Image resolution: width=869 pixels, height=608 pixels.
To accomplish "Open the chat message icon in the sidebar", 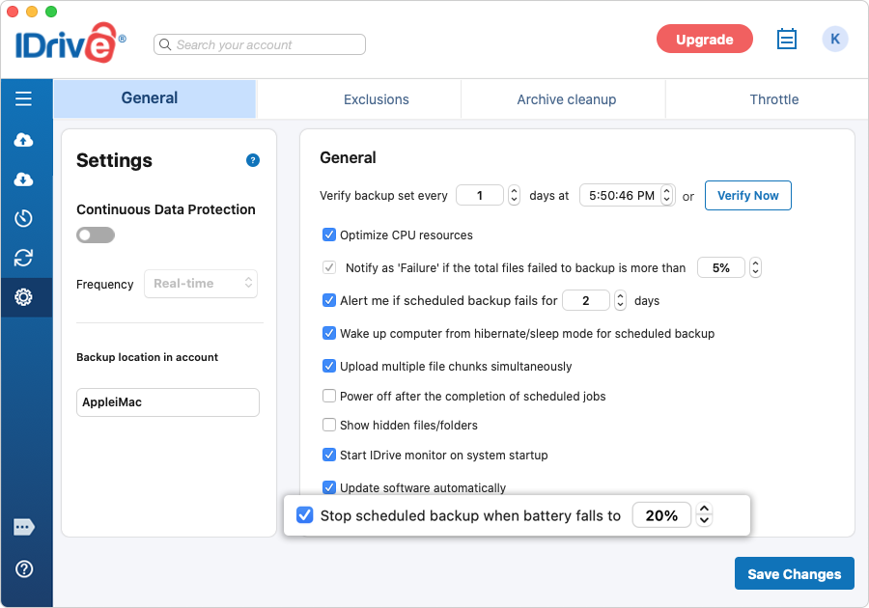I will click(x=24, y=527).
